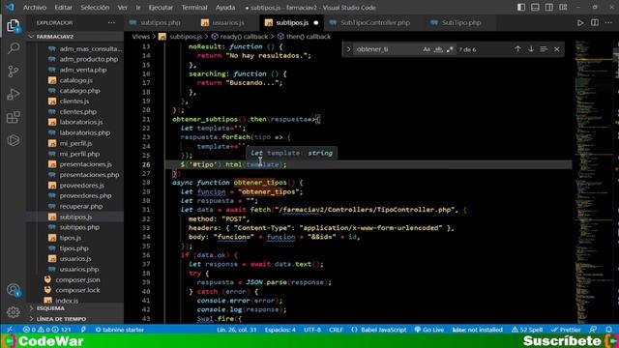Open Source Control view
619x348 pixels.
pos(13,72)
